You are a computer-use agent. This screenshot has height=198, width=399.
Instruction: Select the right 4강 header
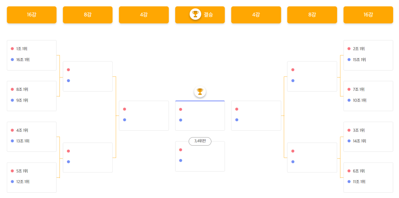256,15
